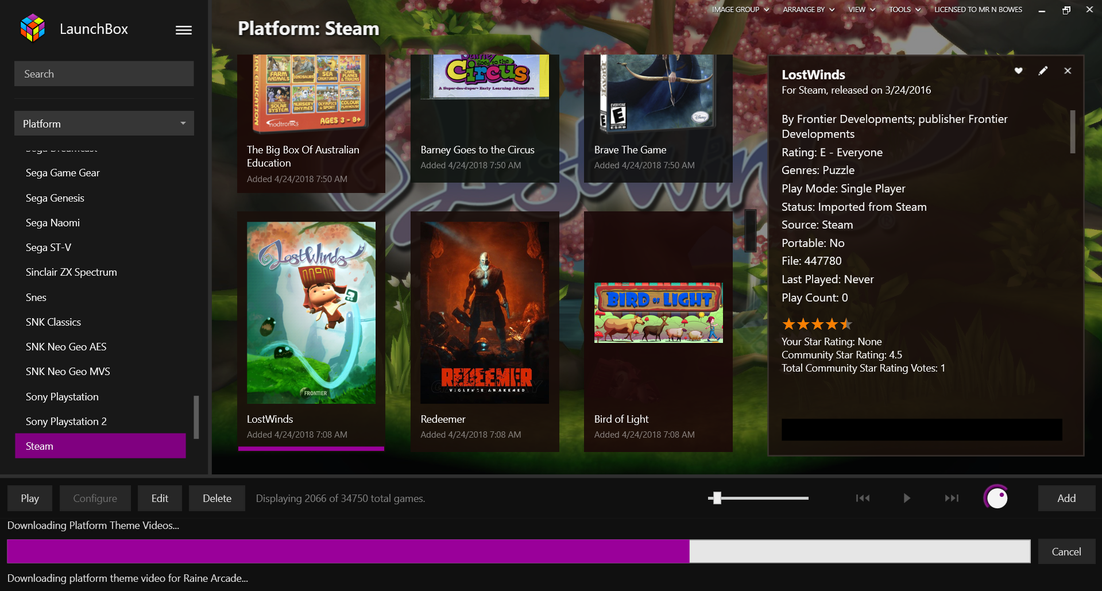1102x591 pixels.
Task: Click 'Downloading Platform Theme Videos...' status text
Action: (93, 526)
